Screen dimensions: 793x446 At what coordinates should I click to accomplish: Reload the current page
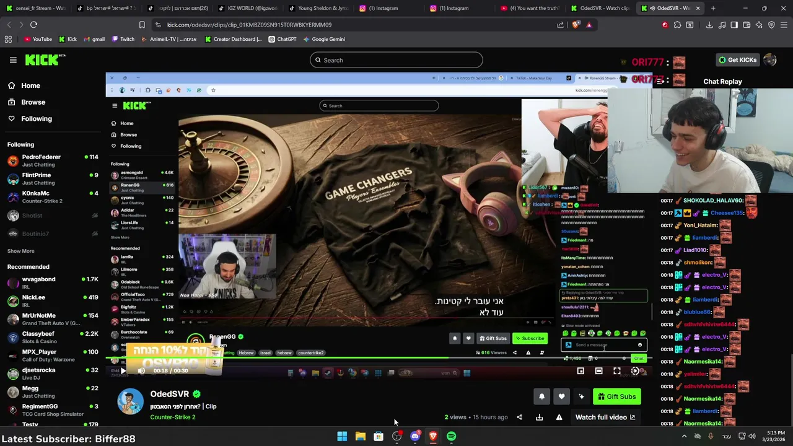pyautogui.click(x=33, y=25)
